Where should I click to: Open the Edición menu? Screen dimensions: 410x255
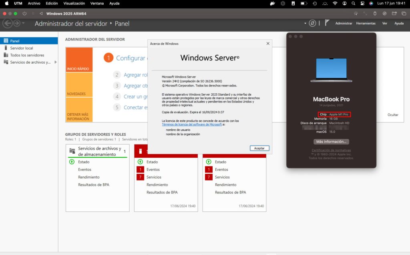(x=52, y=3)
